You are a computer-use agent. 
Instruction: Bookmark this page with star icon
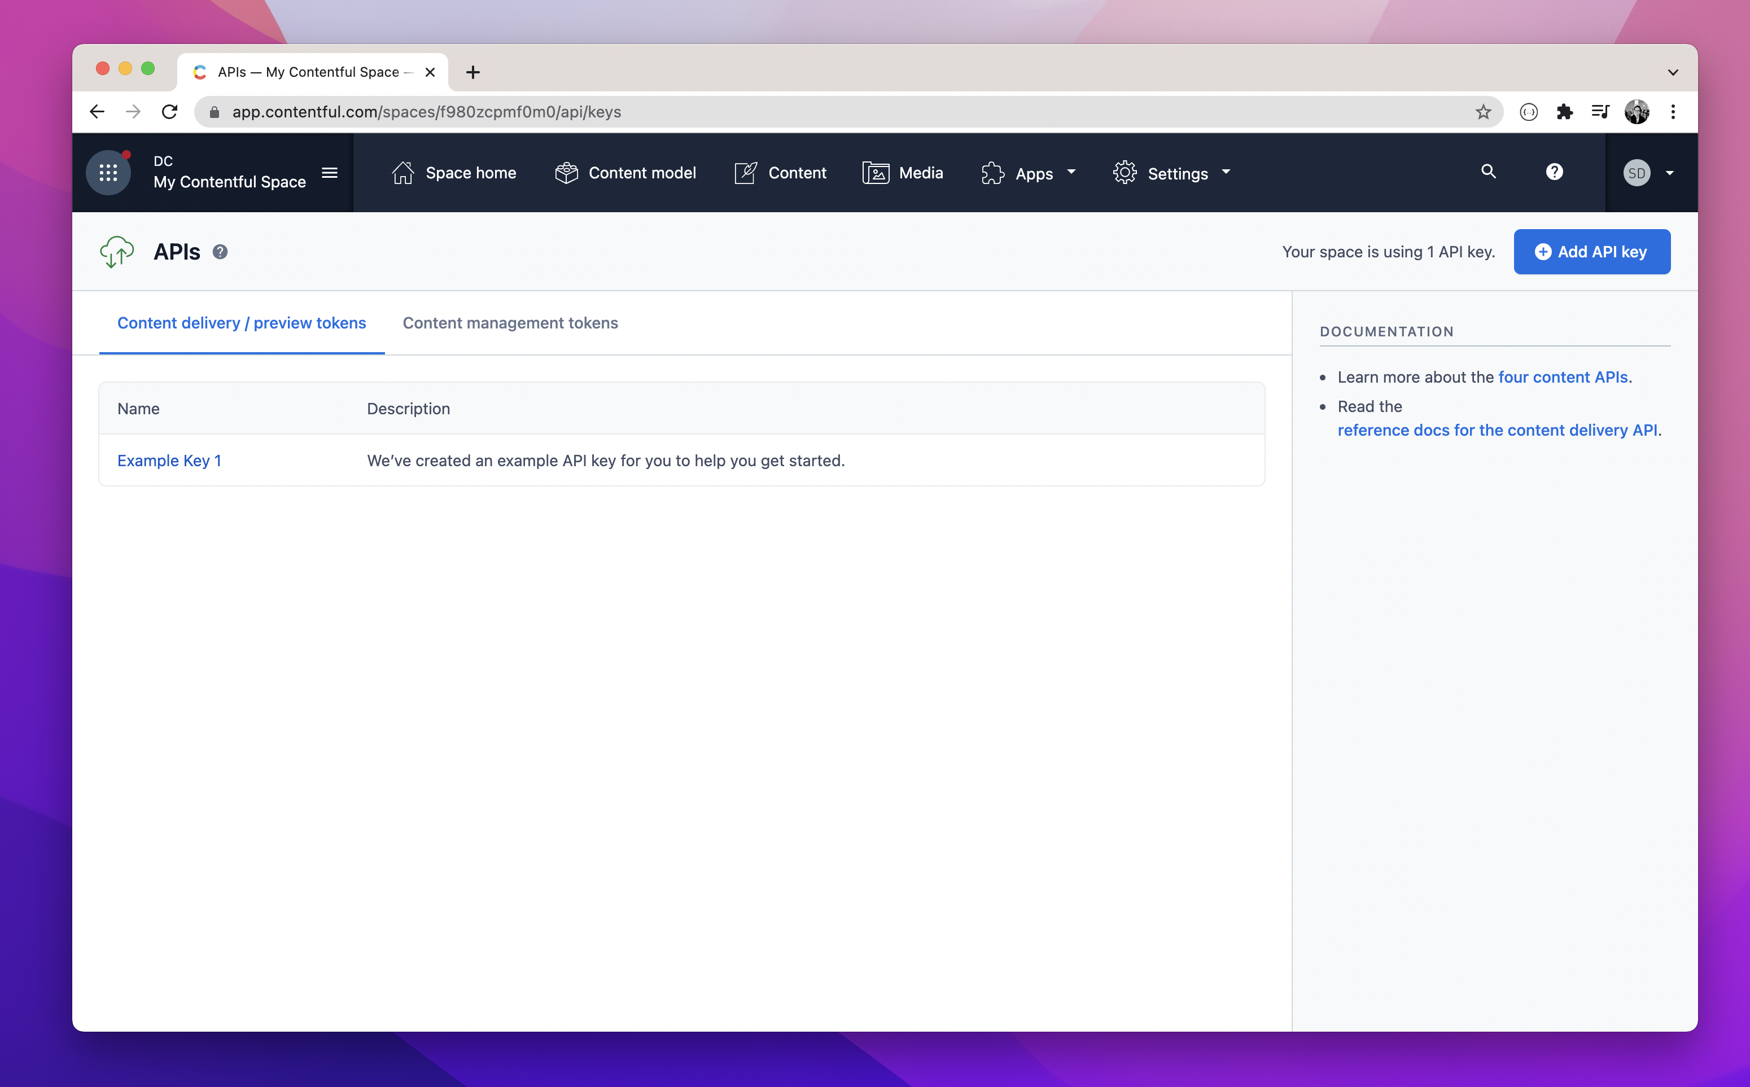(x=1482, y=112)
